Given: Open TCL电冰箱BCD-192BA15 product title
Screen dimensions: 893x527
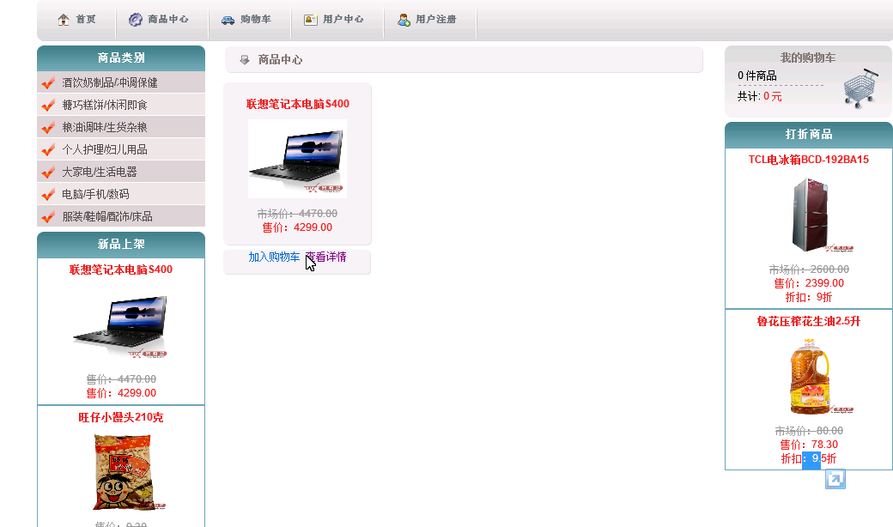Looking at the screenshot, I should click(x=809, y=160).
